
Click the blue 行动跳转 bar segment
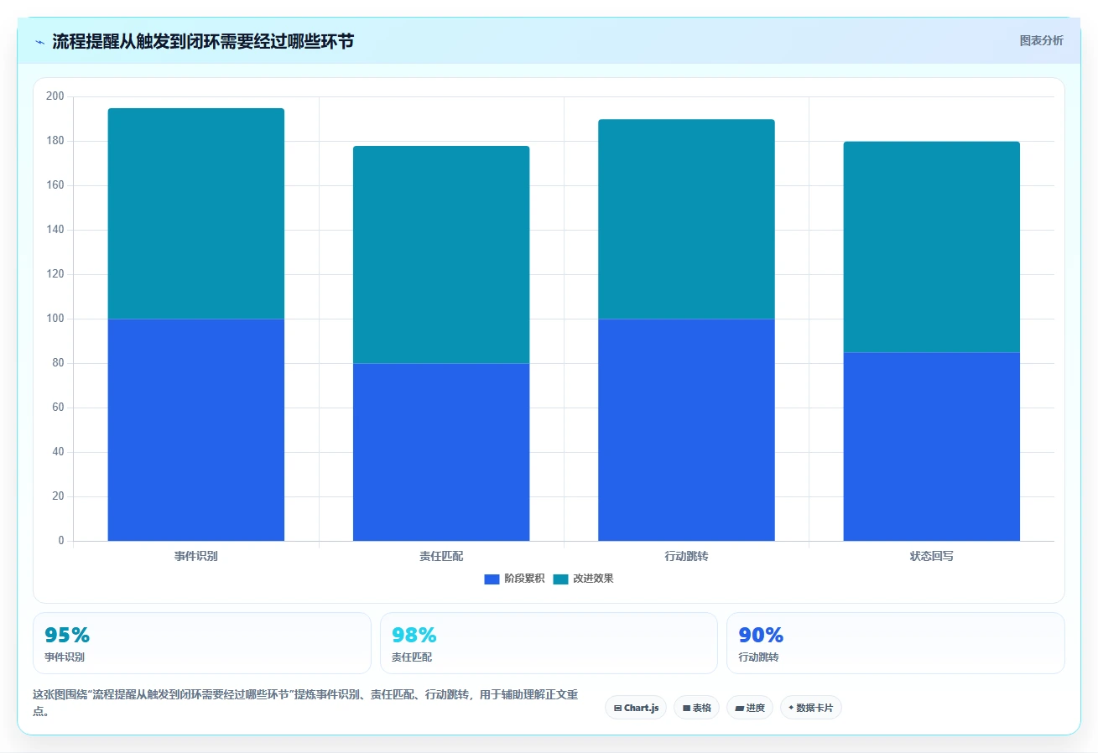[x=686, y=430]
